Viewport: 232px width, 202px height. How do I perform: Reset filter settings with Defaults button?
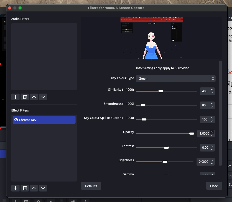(x=91, y=186)
